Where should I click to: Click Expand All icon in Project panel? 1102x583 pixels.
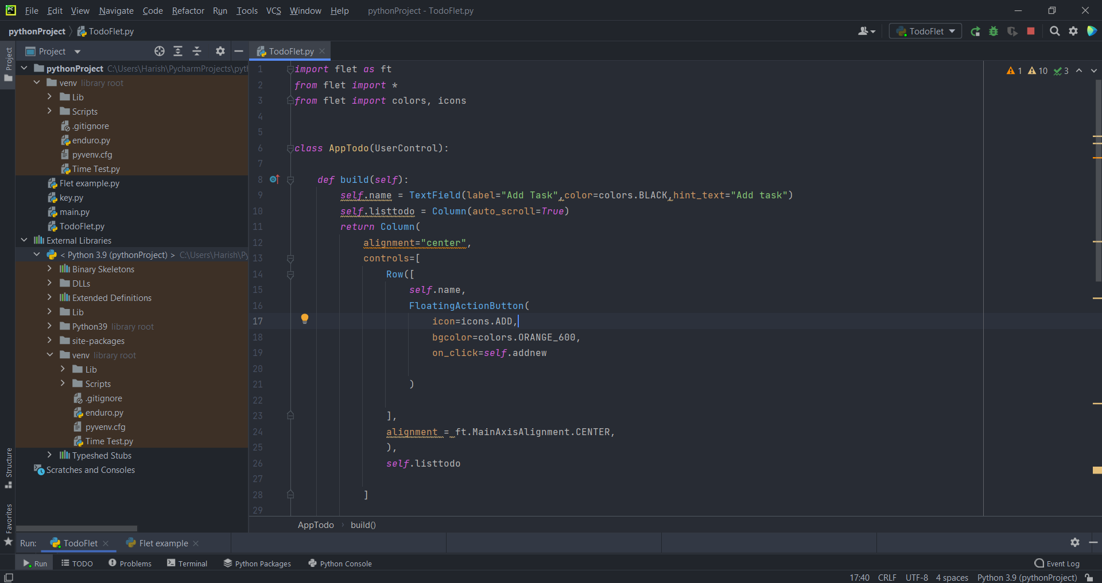pos(178,52)
